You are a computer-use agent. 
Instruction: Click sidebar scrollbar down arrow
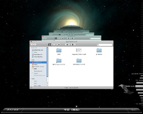[48, 85]
